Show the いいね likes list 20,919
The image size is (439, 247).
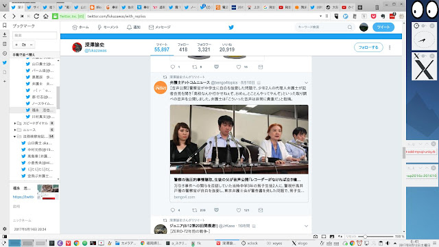point(227,47)
